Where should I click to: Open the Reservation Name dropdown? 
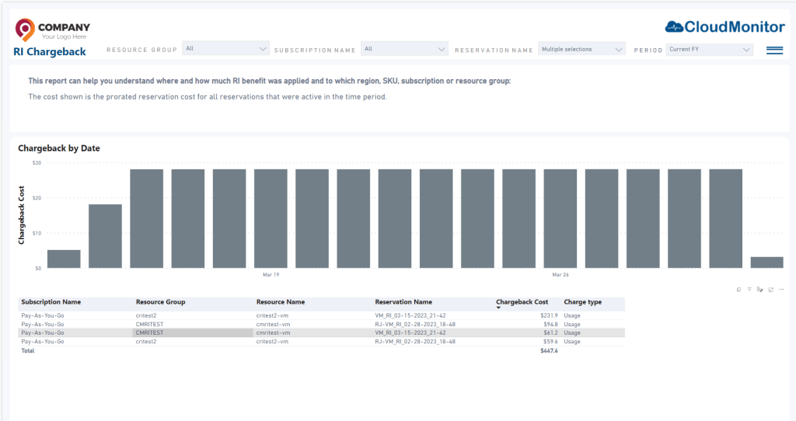581,49
